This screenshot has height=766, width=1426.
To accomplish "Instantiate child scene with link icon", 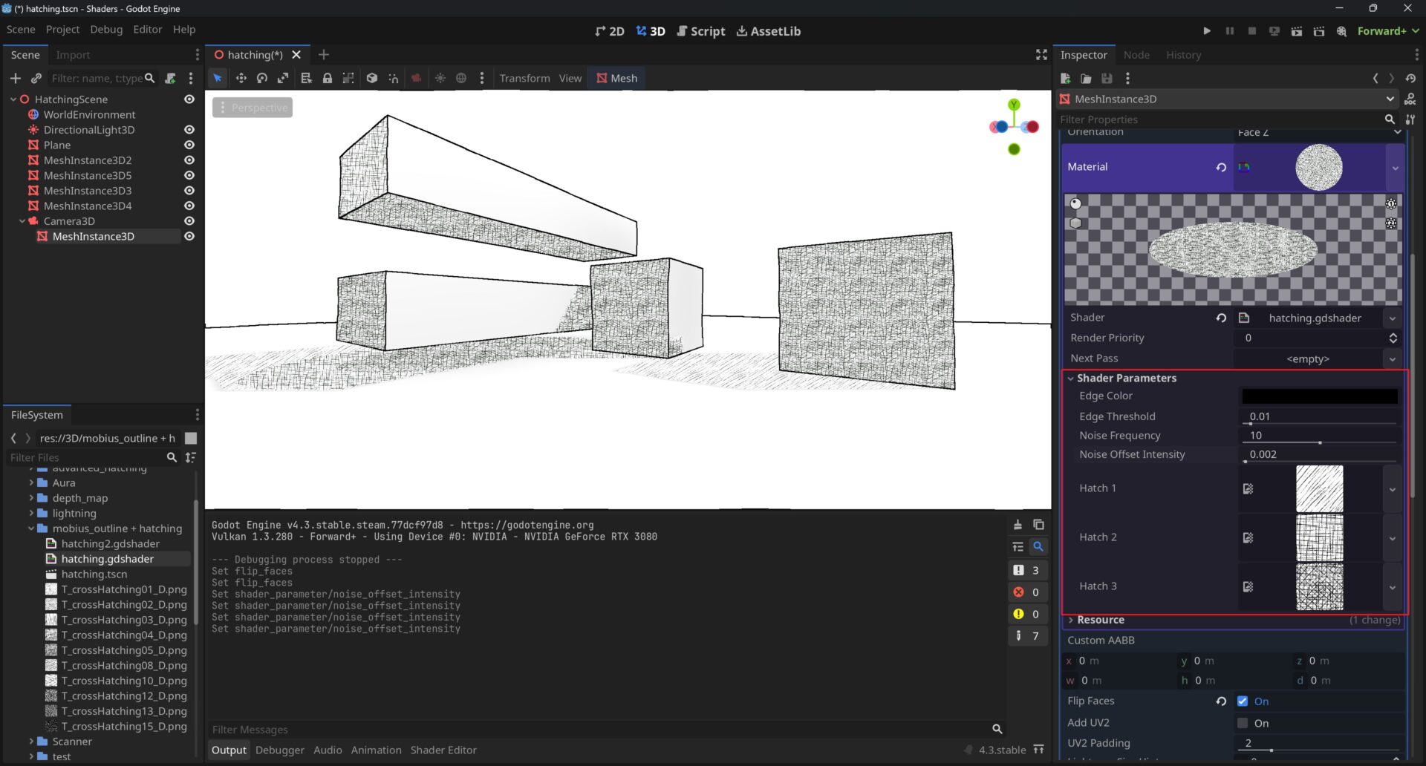I will pyautogui.click(x=36, y=78).
